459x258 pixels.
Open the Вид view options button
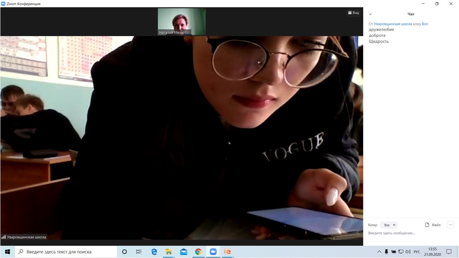click(x=353, y=13)
